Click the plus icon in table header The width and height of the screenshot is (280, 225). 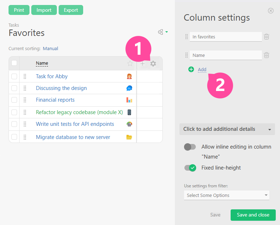point(142,64)
